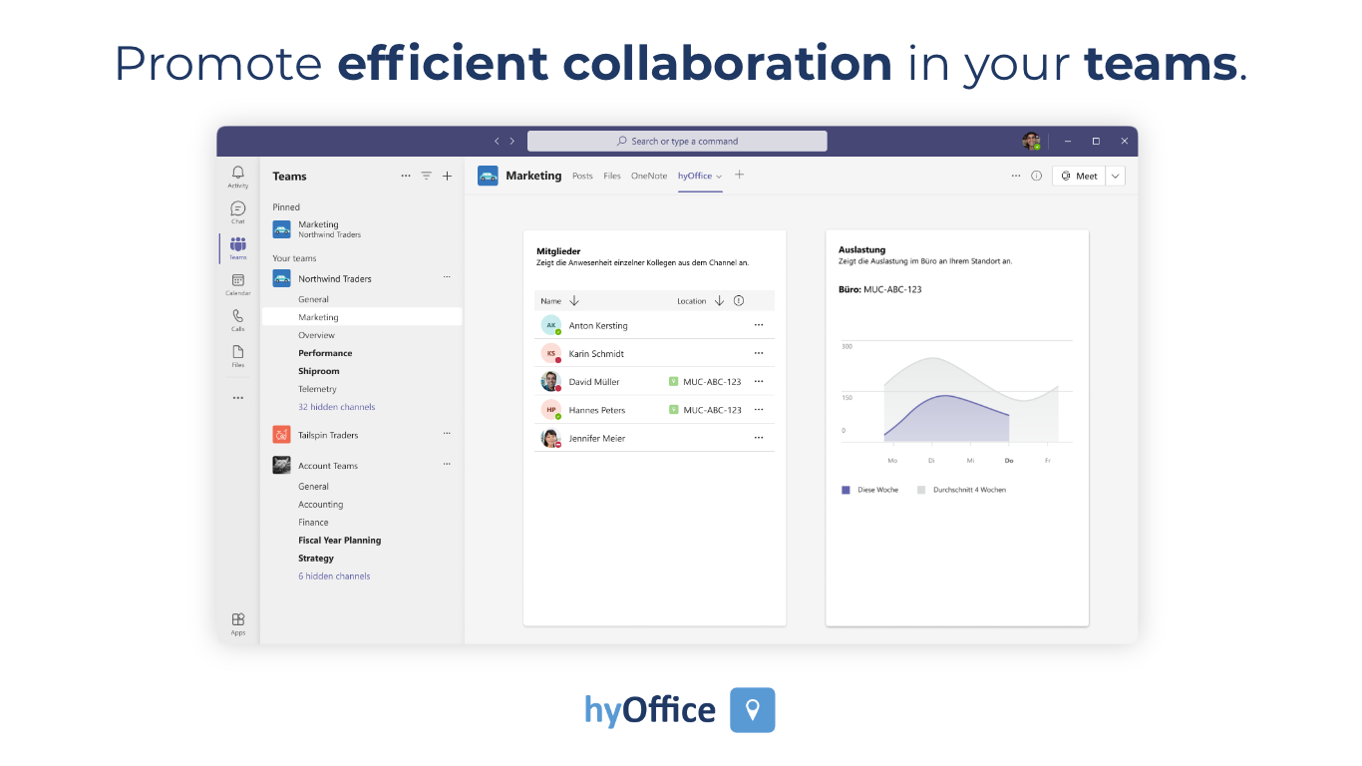This screenshot has width=1362, height=766.
Task: Open Anton Kersting row options ellipsis
Action: (758, 325)
